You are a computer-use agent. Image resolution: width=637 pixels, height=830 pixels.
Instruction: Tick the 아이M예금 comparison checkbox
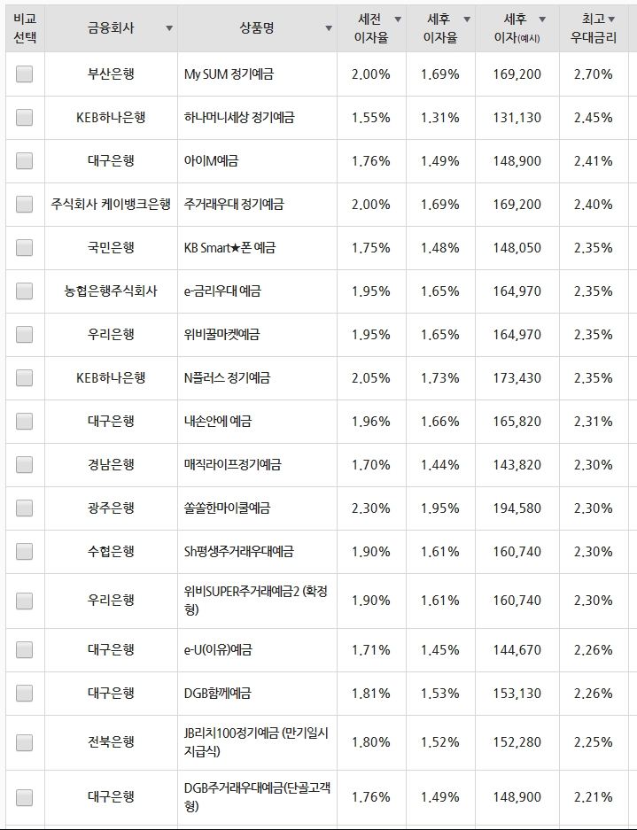(24, 161)
